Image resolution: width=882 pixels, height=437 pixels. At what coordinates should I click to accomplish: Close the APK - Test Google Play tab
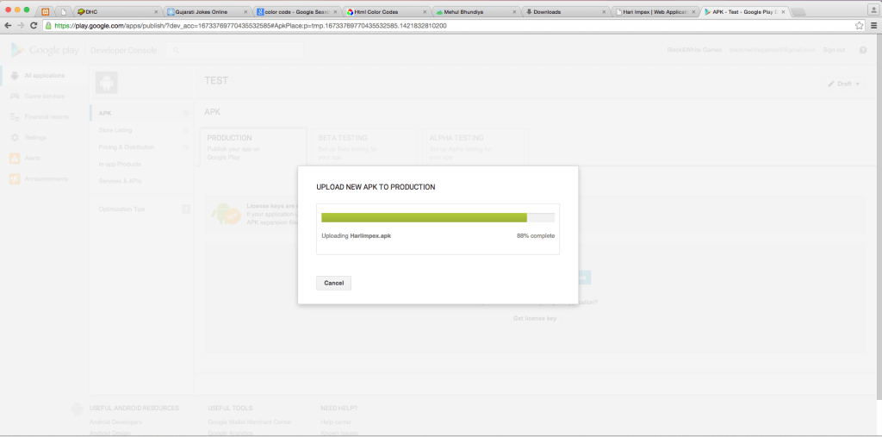[x=783, y=12]
